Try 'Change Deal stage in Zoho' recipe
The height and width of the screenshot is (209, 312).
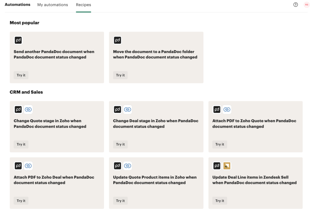click(x=120, y=144)
